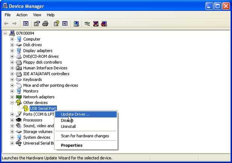
Task: Click the Device Manager title bar icon
Action: point(5,6)
